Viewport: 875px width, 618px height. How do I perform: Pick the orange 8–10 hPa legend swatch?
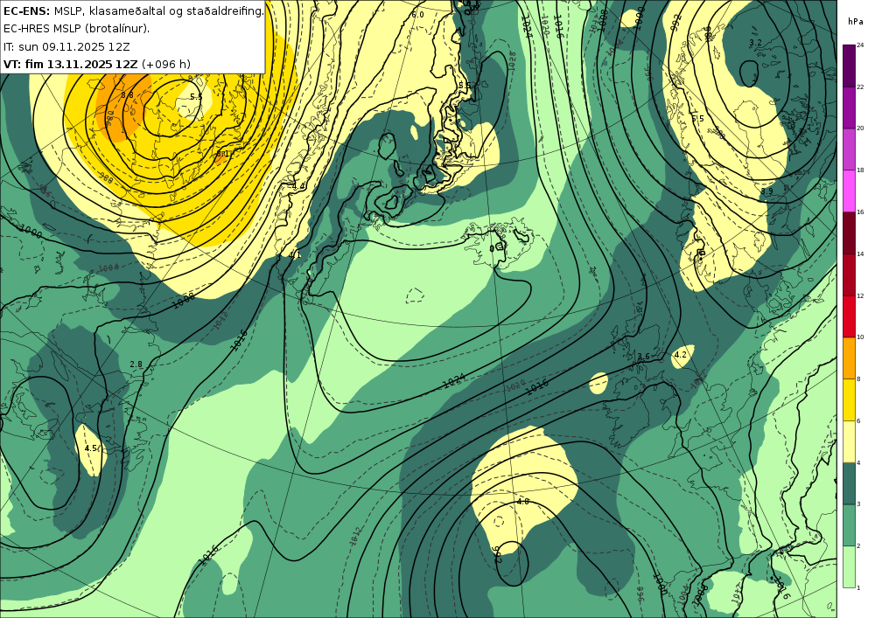point(850,358)
